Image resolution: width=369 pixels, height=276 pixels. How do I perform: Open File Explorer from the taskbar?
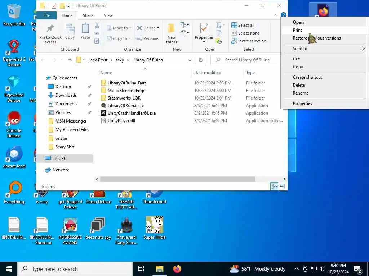tap(159, 269)
